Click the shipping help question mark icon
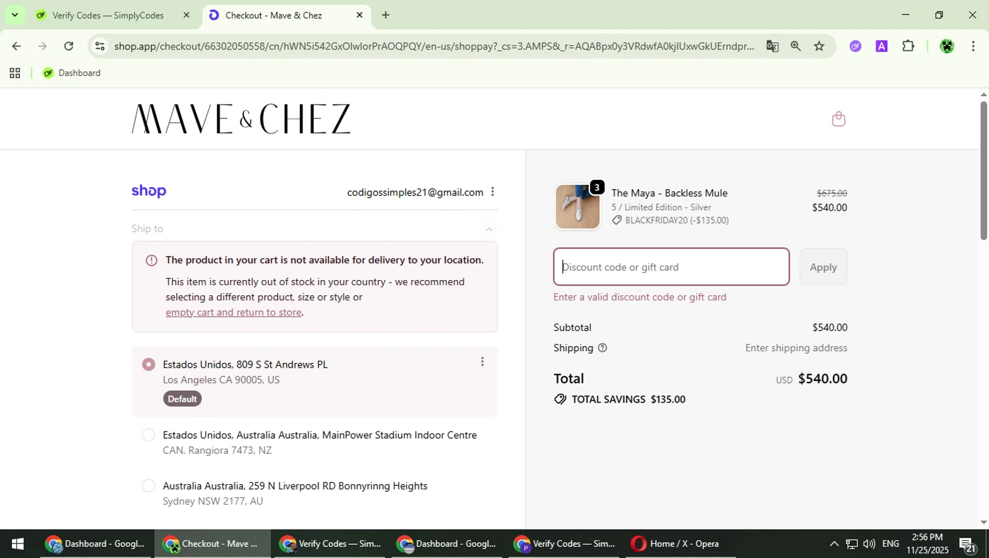Screen dimensions: 989x558 pos(602,348)
